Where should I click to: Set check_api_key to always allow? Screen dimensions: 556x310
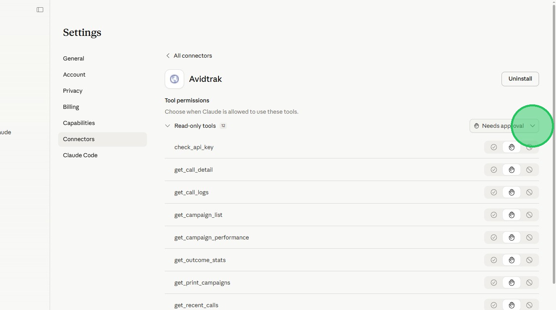493,147
